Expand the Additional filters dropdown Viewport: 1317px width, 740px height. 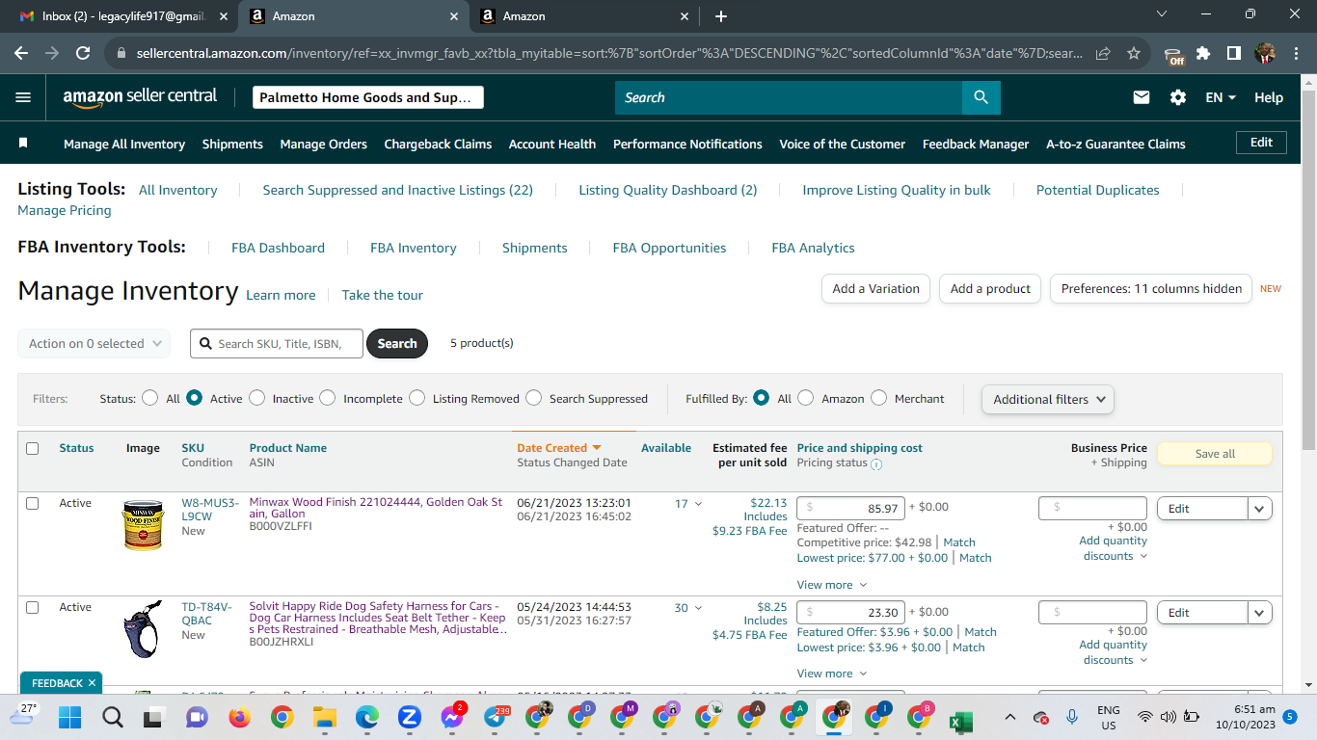pos(1048,399)
